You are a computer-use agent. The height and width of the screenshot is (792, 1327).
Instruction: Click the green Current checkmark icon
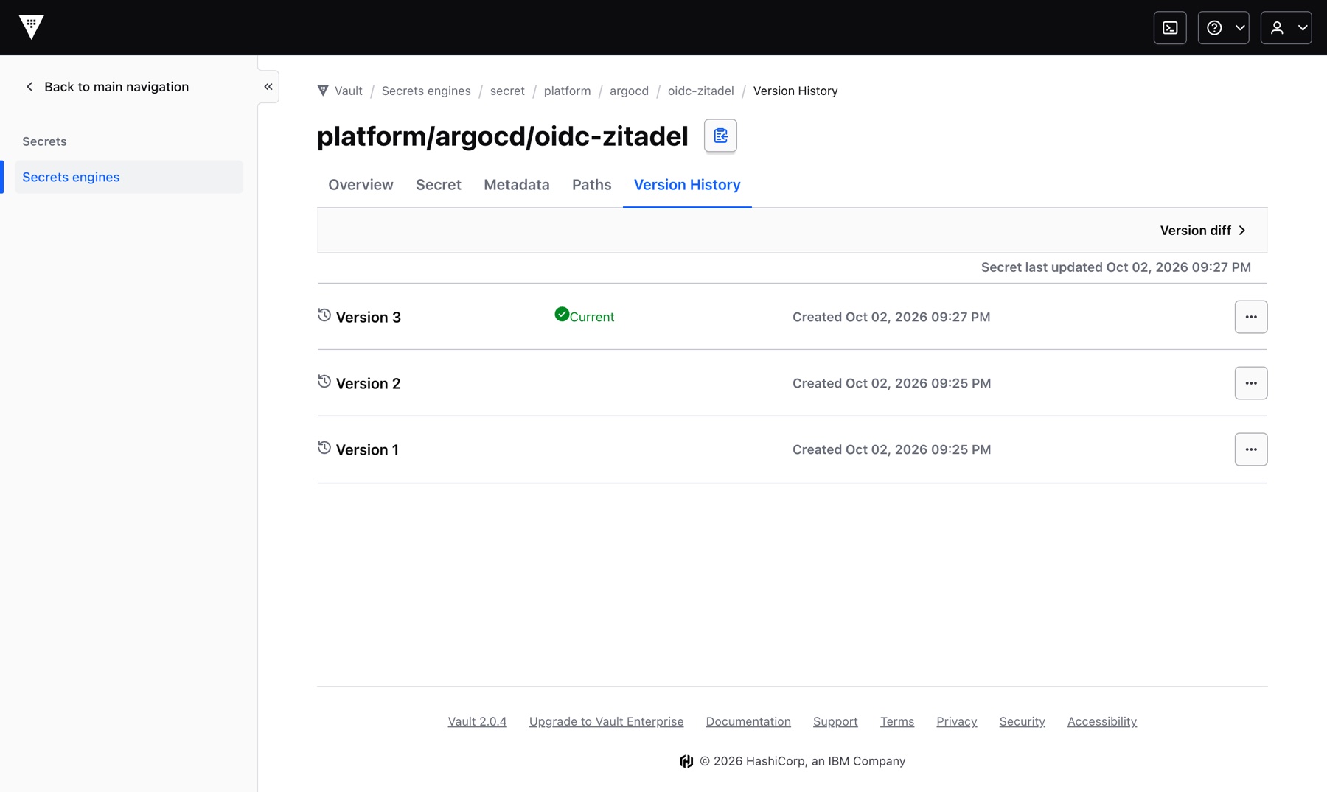(x=562, y=315)
